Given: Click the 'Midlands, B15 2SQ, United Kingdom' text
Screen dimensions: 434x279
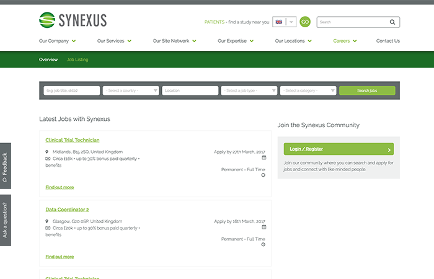Looking at the screenshot, I should [x=87, y=152].
